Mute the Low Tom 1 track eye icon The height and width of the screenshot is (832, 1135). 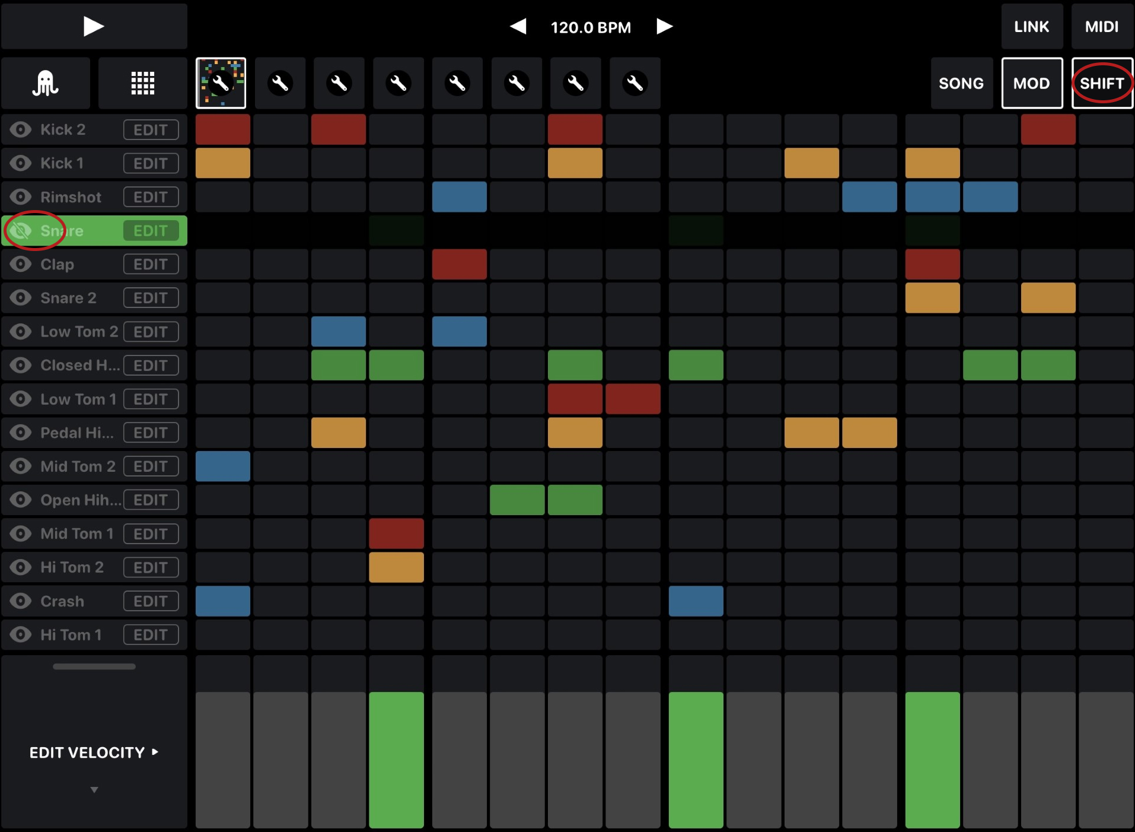[21, 399]
